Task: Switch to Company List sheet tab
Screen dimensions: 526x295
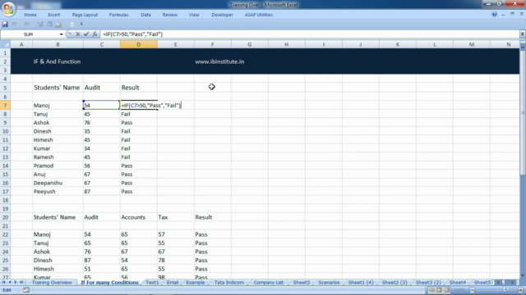Action: [269, 283]
